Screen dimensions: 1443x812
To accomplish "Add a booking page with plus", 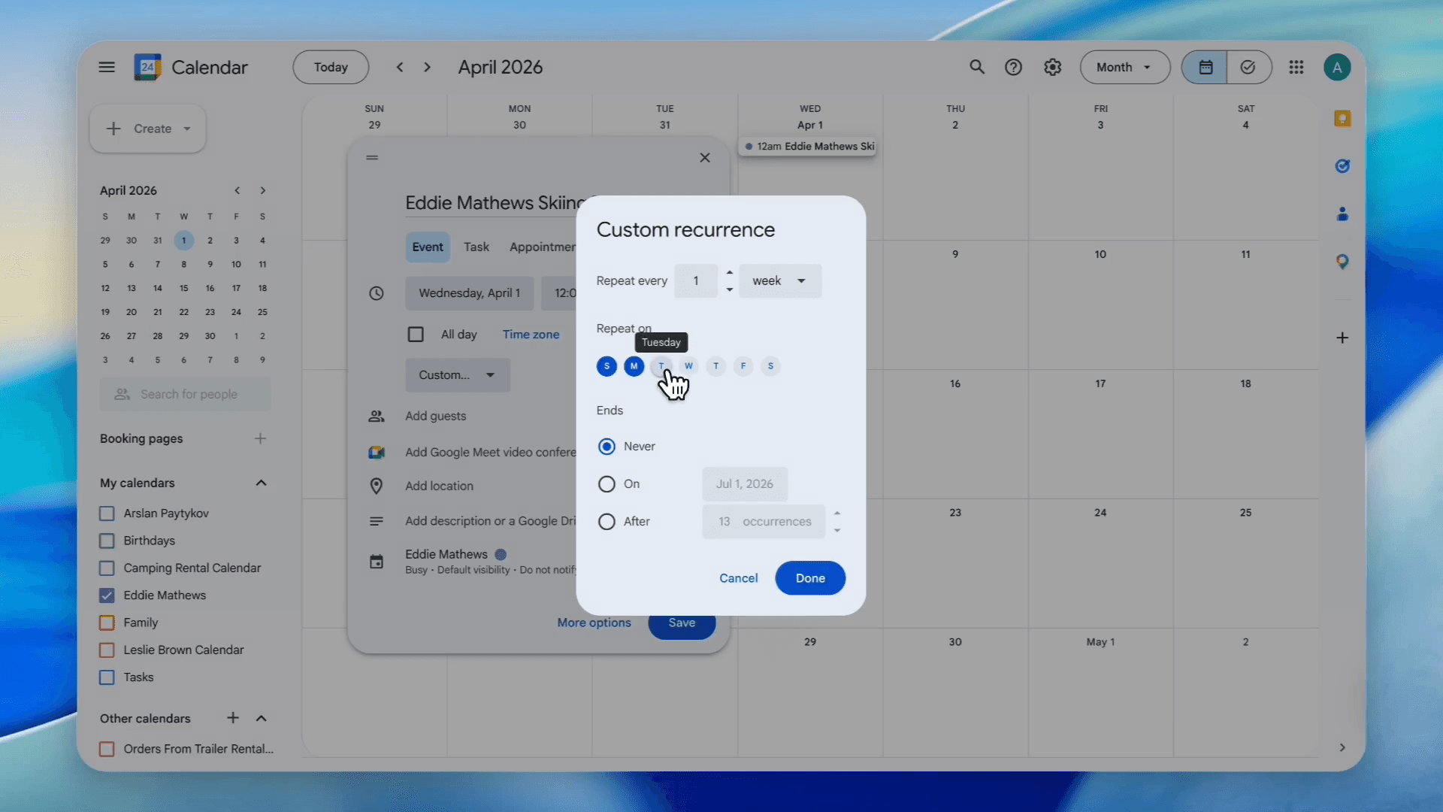I will click(260, 438).
